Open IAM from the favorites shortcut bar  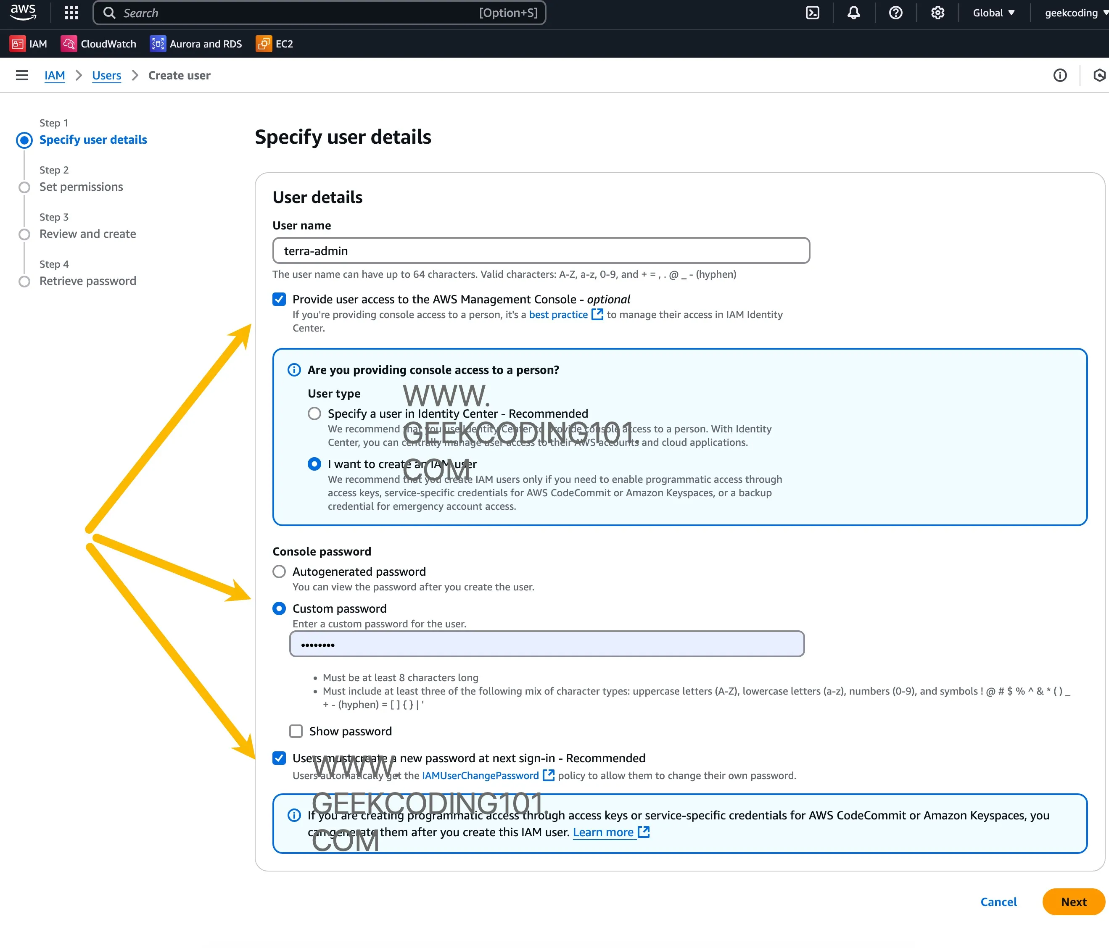coord(29,43)
